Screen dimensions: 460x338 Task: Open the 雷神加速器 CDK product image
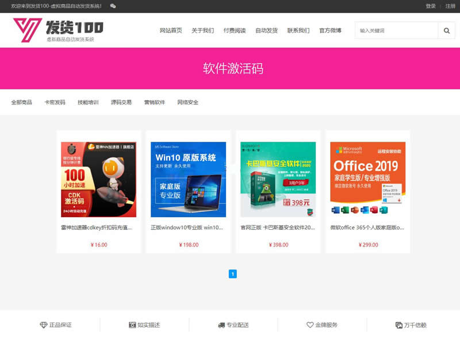[98, 180]
